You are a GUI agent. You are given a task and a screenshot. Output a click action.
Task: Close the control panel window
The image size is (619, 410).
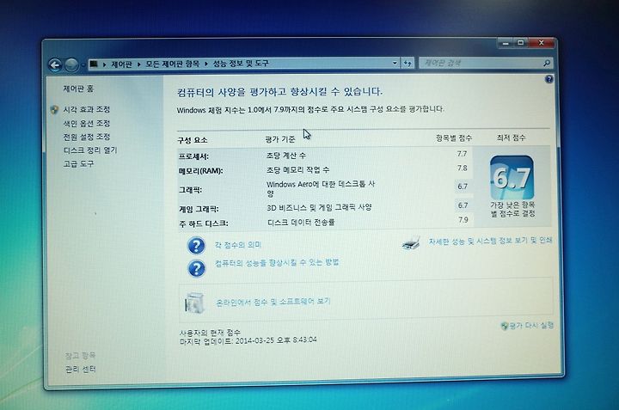[542, 43]
